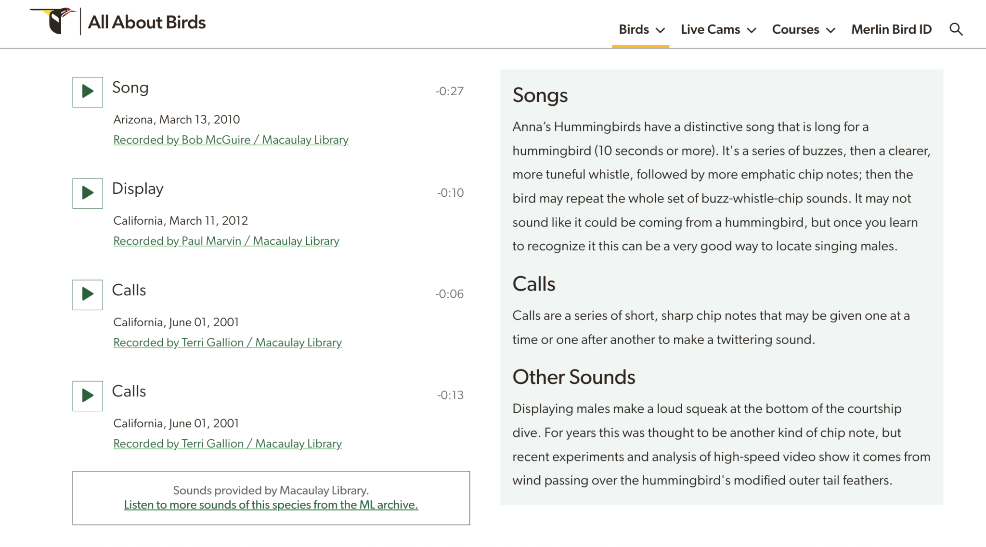This screenshot has width=986, height=547.
Task: Expand the Birds menu chevron
Action: click(661, 30)
